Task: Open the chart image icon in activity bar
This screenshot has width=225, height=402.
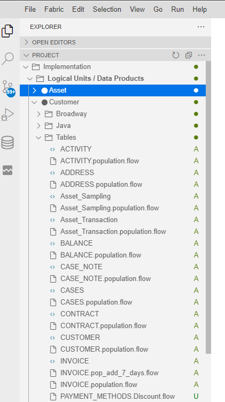Action: pyautogui.click(x=7, y=170)
